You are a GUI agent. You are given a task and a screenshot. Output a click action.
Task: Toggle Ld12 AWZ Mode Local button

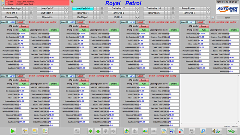pos(24,80)
